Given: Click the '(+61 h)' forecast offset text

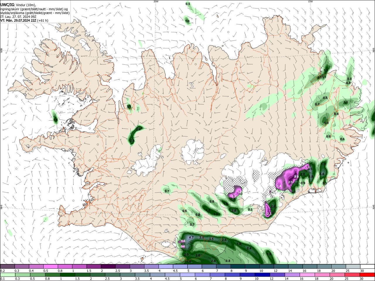Looking at the screenshot, I should tap(43, 20).
